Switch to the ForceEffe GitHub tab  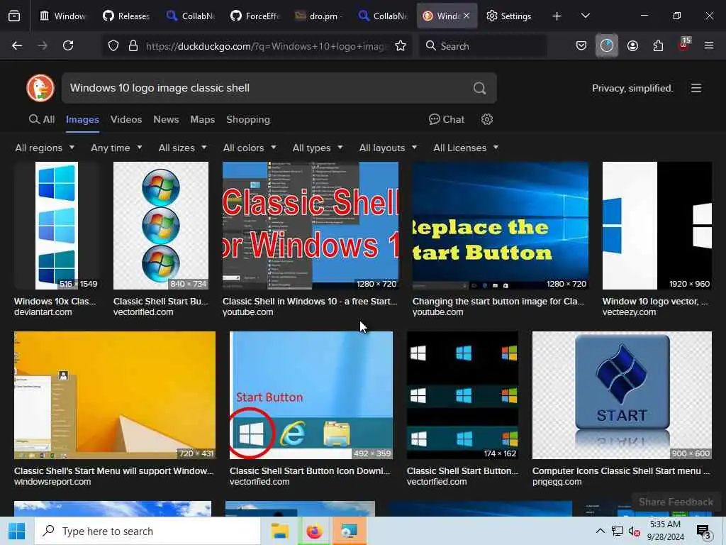255,16
